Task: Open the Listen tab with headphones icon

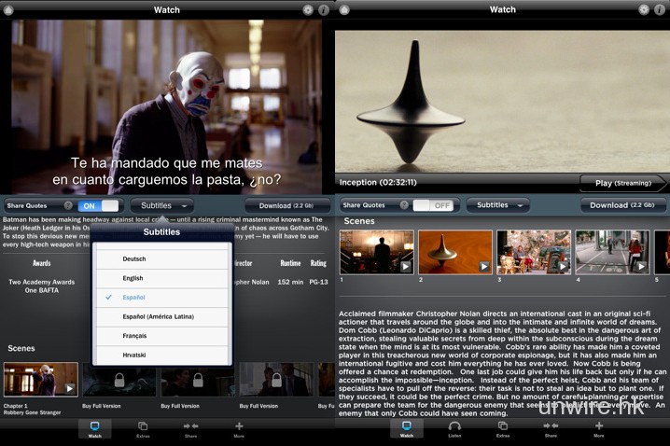Action: pyautogui.click(x=454, y=429)
